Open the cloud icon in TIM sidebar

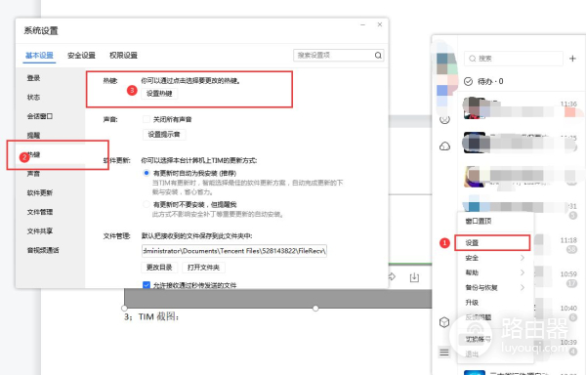[444, 146]
